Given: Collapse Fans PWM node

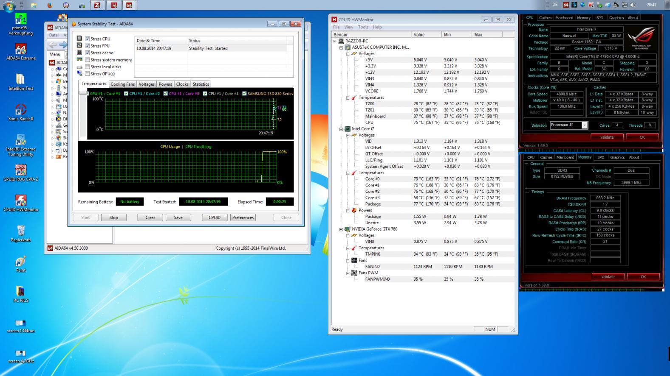Looking at the screenshot, I should click(347, 273).
